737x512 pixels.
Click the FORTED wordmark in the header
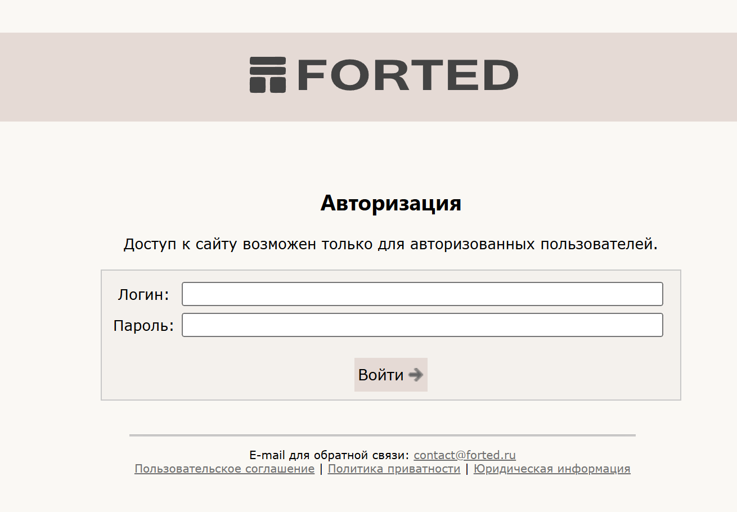click(405, 75)
